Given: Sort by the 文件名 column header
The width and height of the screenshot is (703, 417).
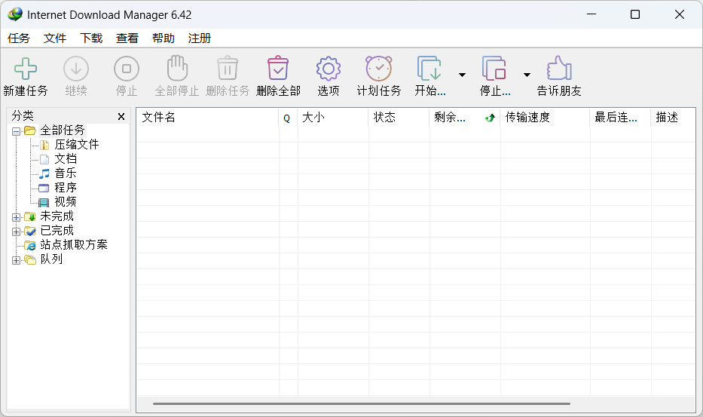Looking at the screenshot, I should pos(206,118).
